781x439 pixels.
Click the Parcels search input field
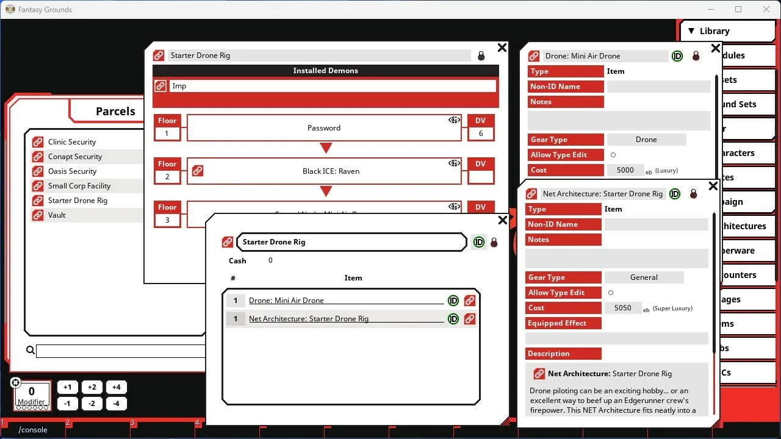click(x=120, y=351)
